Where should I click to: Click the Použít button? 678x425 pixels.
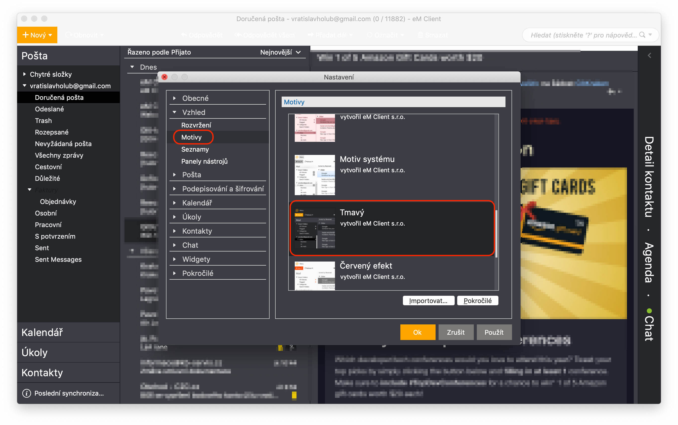point(494,332)
